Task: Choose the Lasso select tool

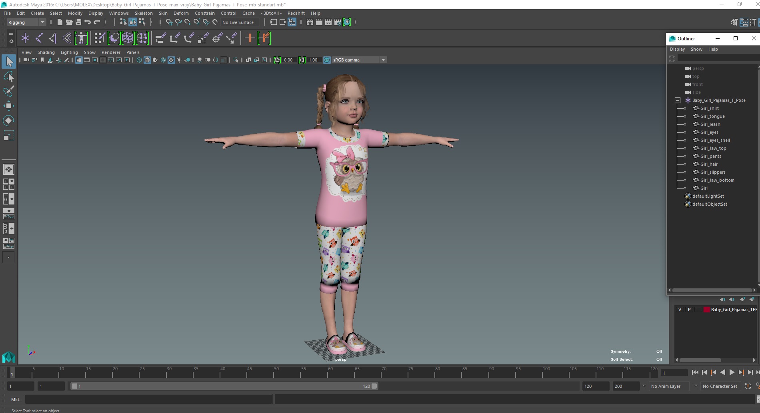Action: [x=9, y=76]
